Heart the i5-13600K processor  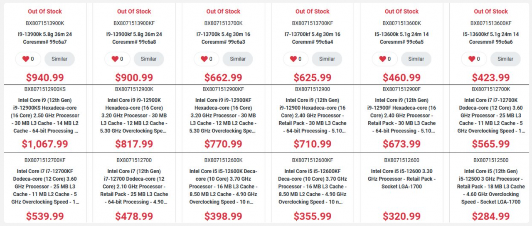point(382,59)
